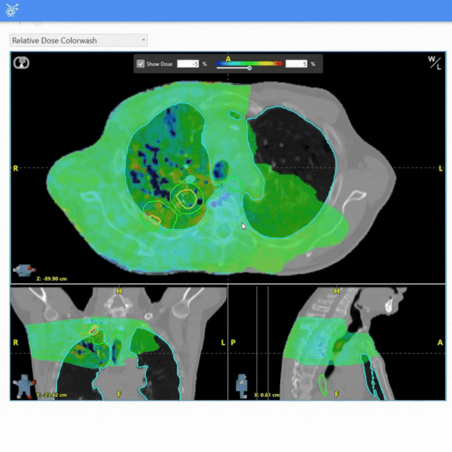Click the Y slice position label in coronal view
452x452 pixels.
point(53,395)
